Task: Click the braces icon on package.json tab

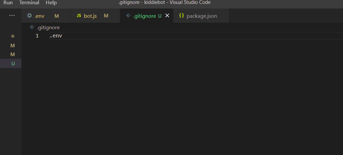Action: (181, 15)
